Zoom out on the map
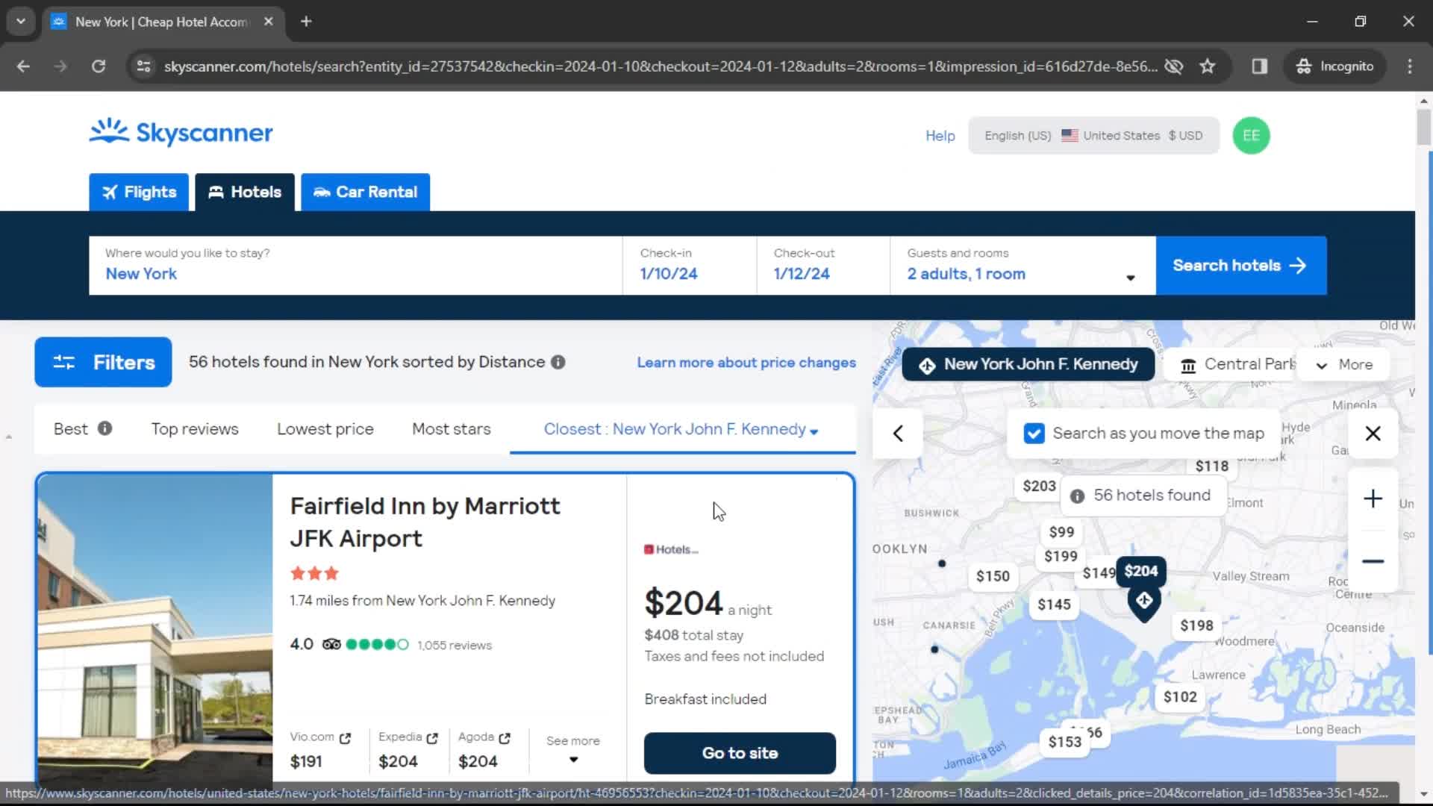This screenshot has height=806, width=1433. pyautogui.click(x=1373, y=561)
